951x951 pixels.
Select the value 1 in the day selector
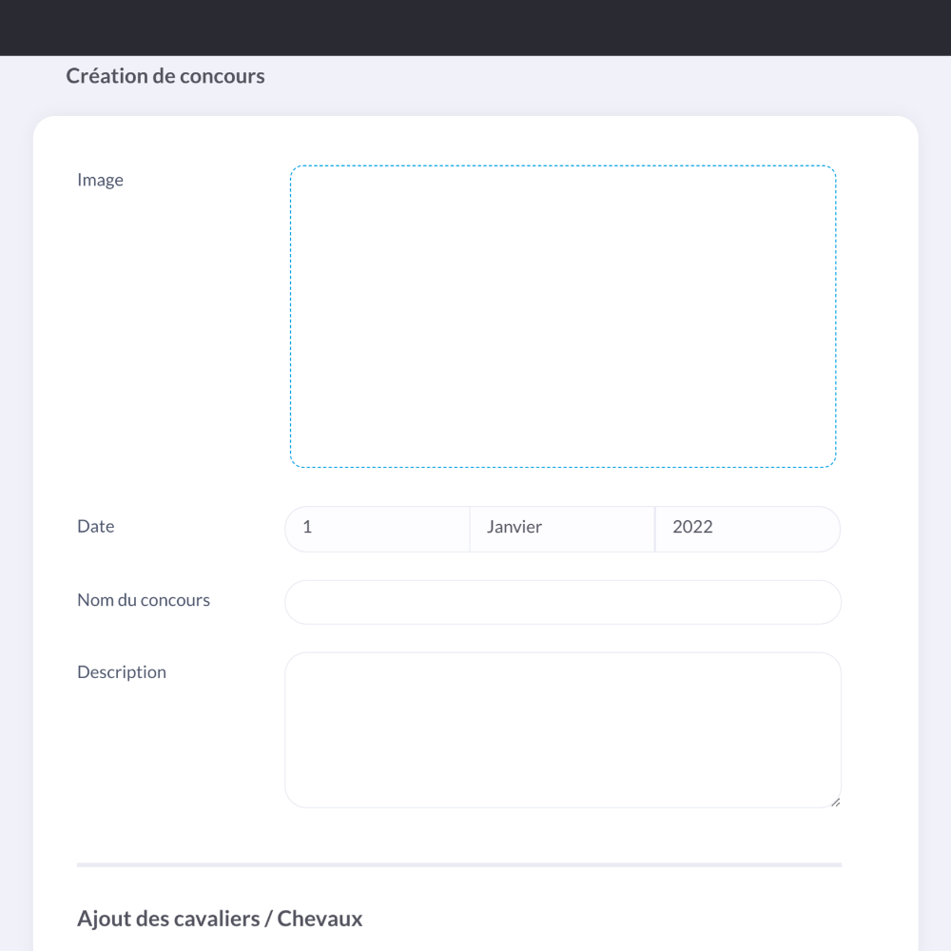pos(307,527)
